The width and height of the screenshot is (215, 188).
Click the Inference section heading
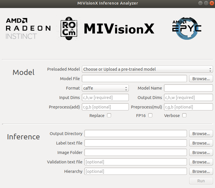coord(23,137)
